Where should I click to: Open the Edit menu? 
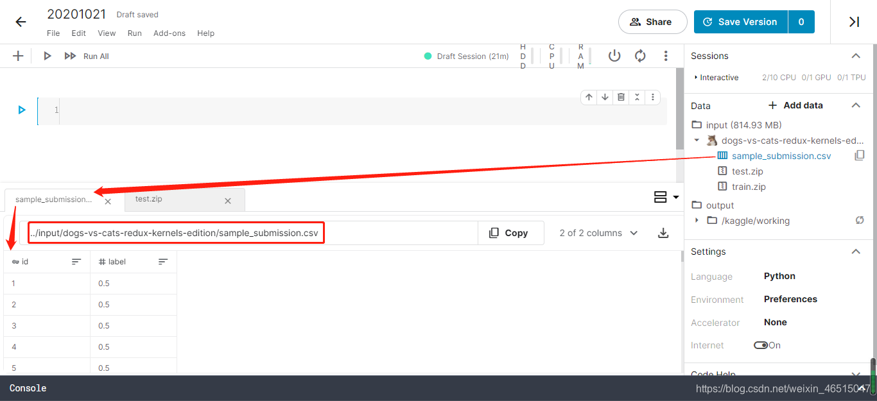[x=78, y=33]
